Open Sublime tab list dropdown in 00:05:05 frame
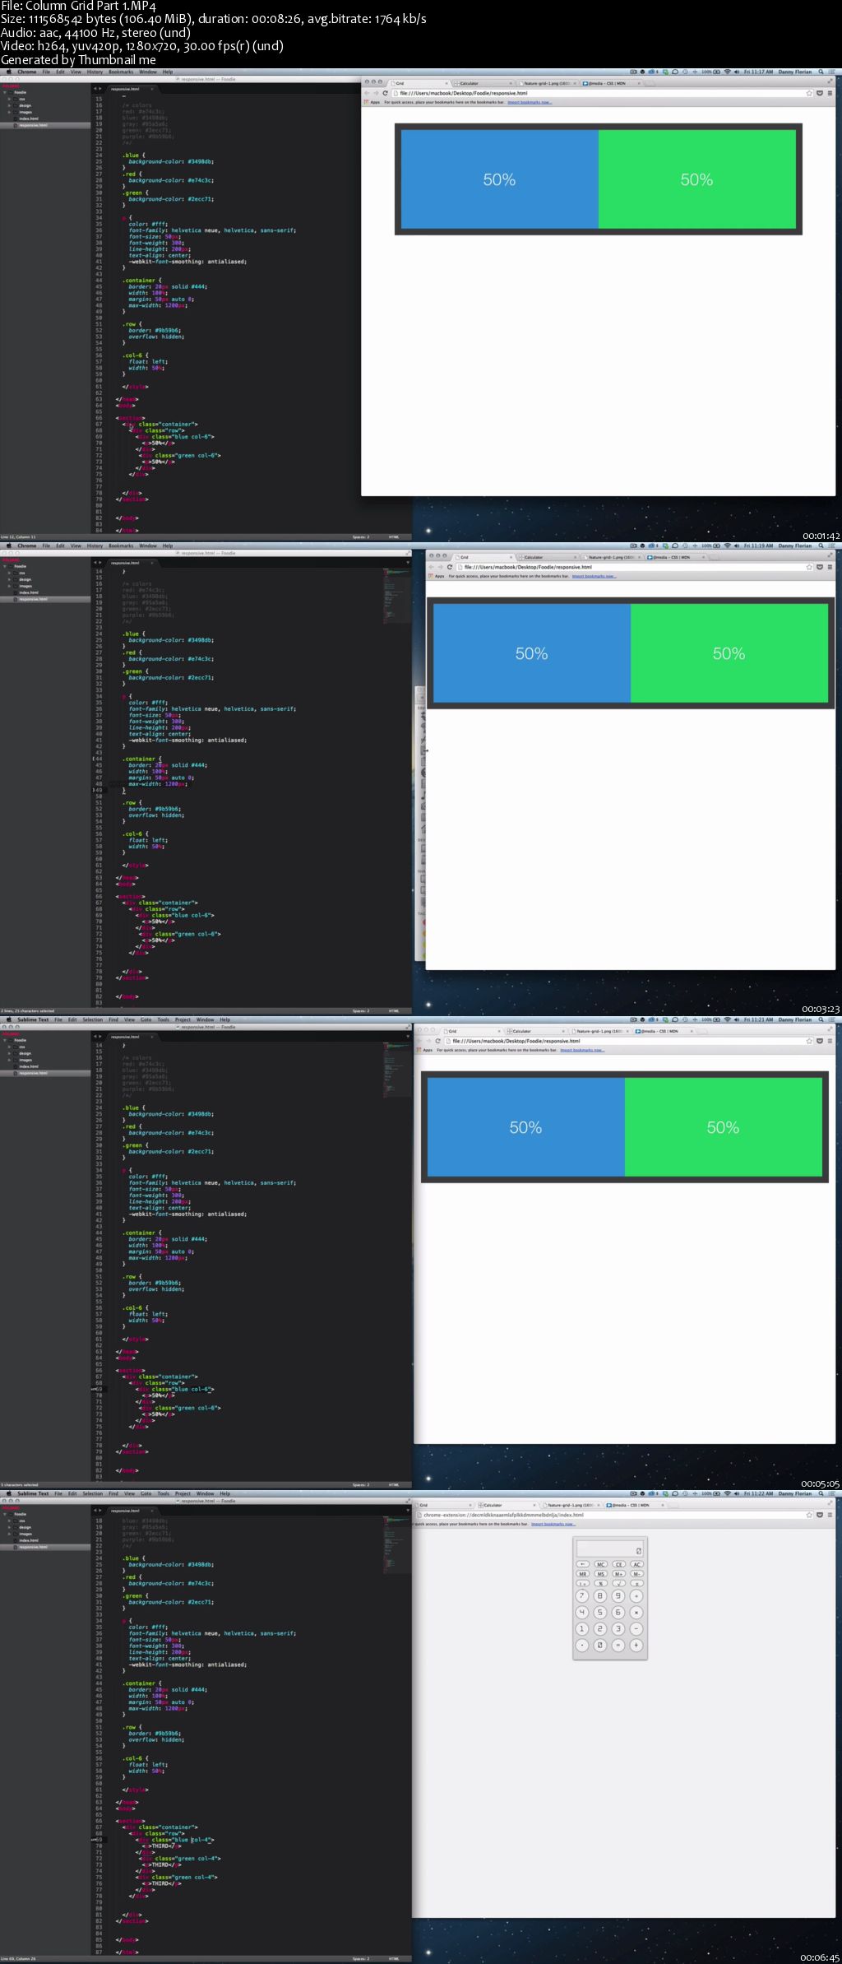The height and width of the screenshot is (1964, 842). click(x=408, y=1037)
